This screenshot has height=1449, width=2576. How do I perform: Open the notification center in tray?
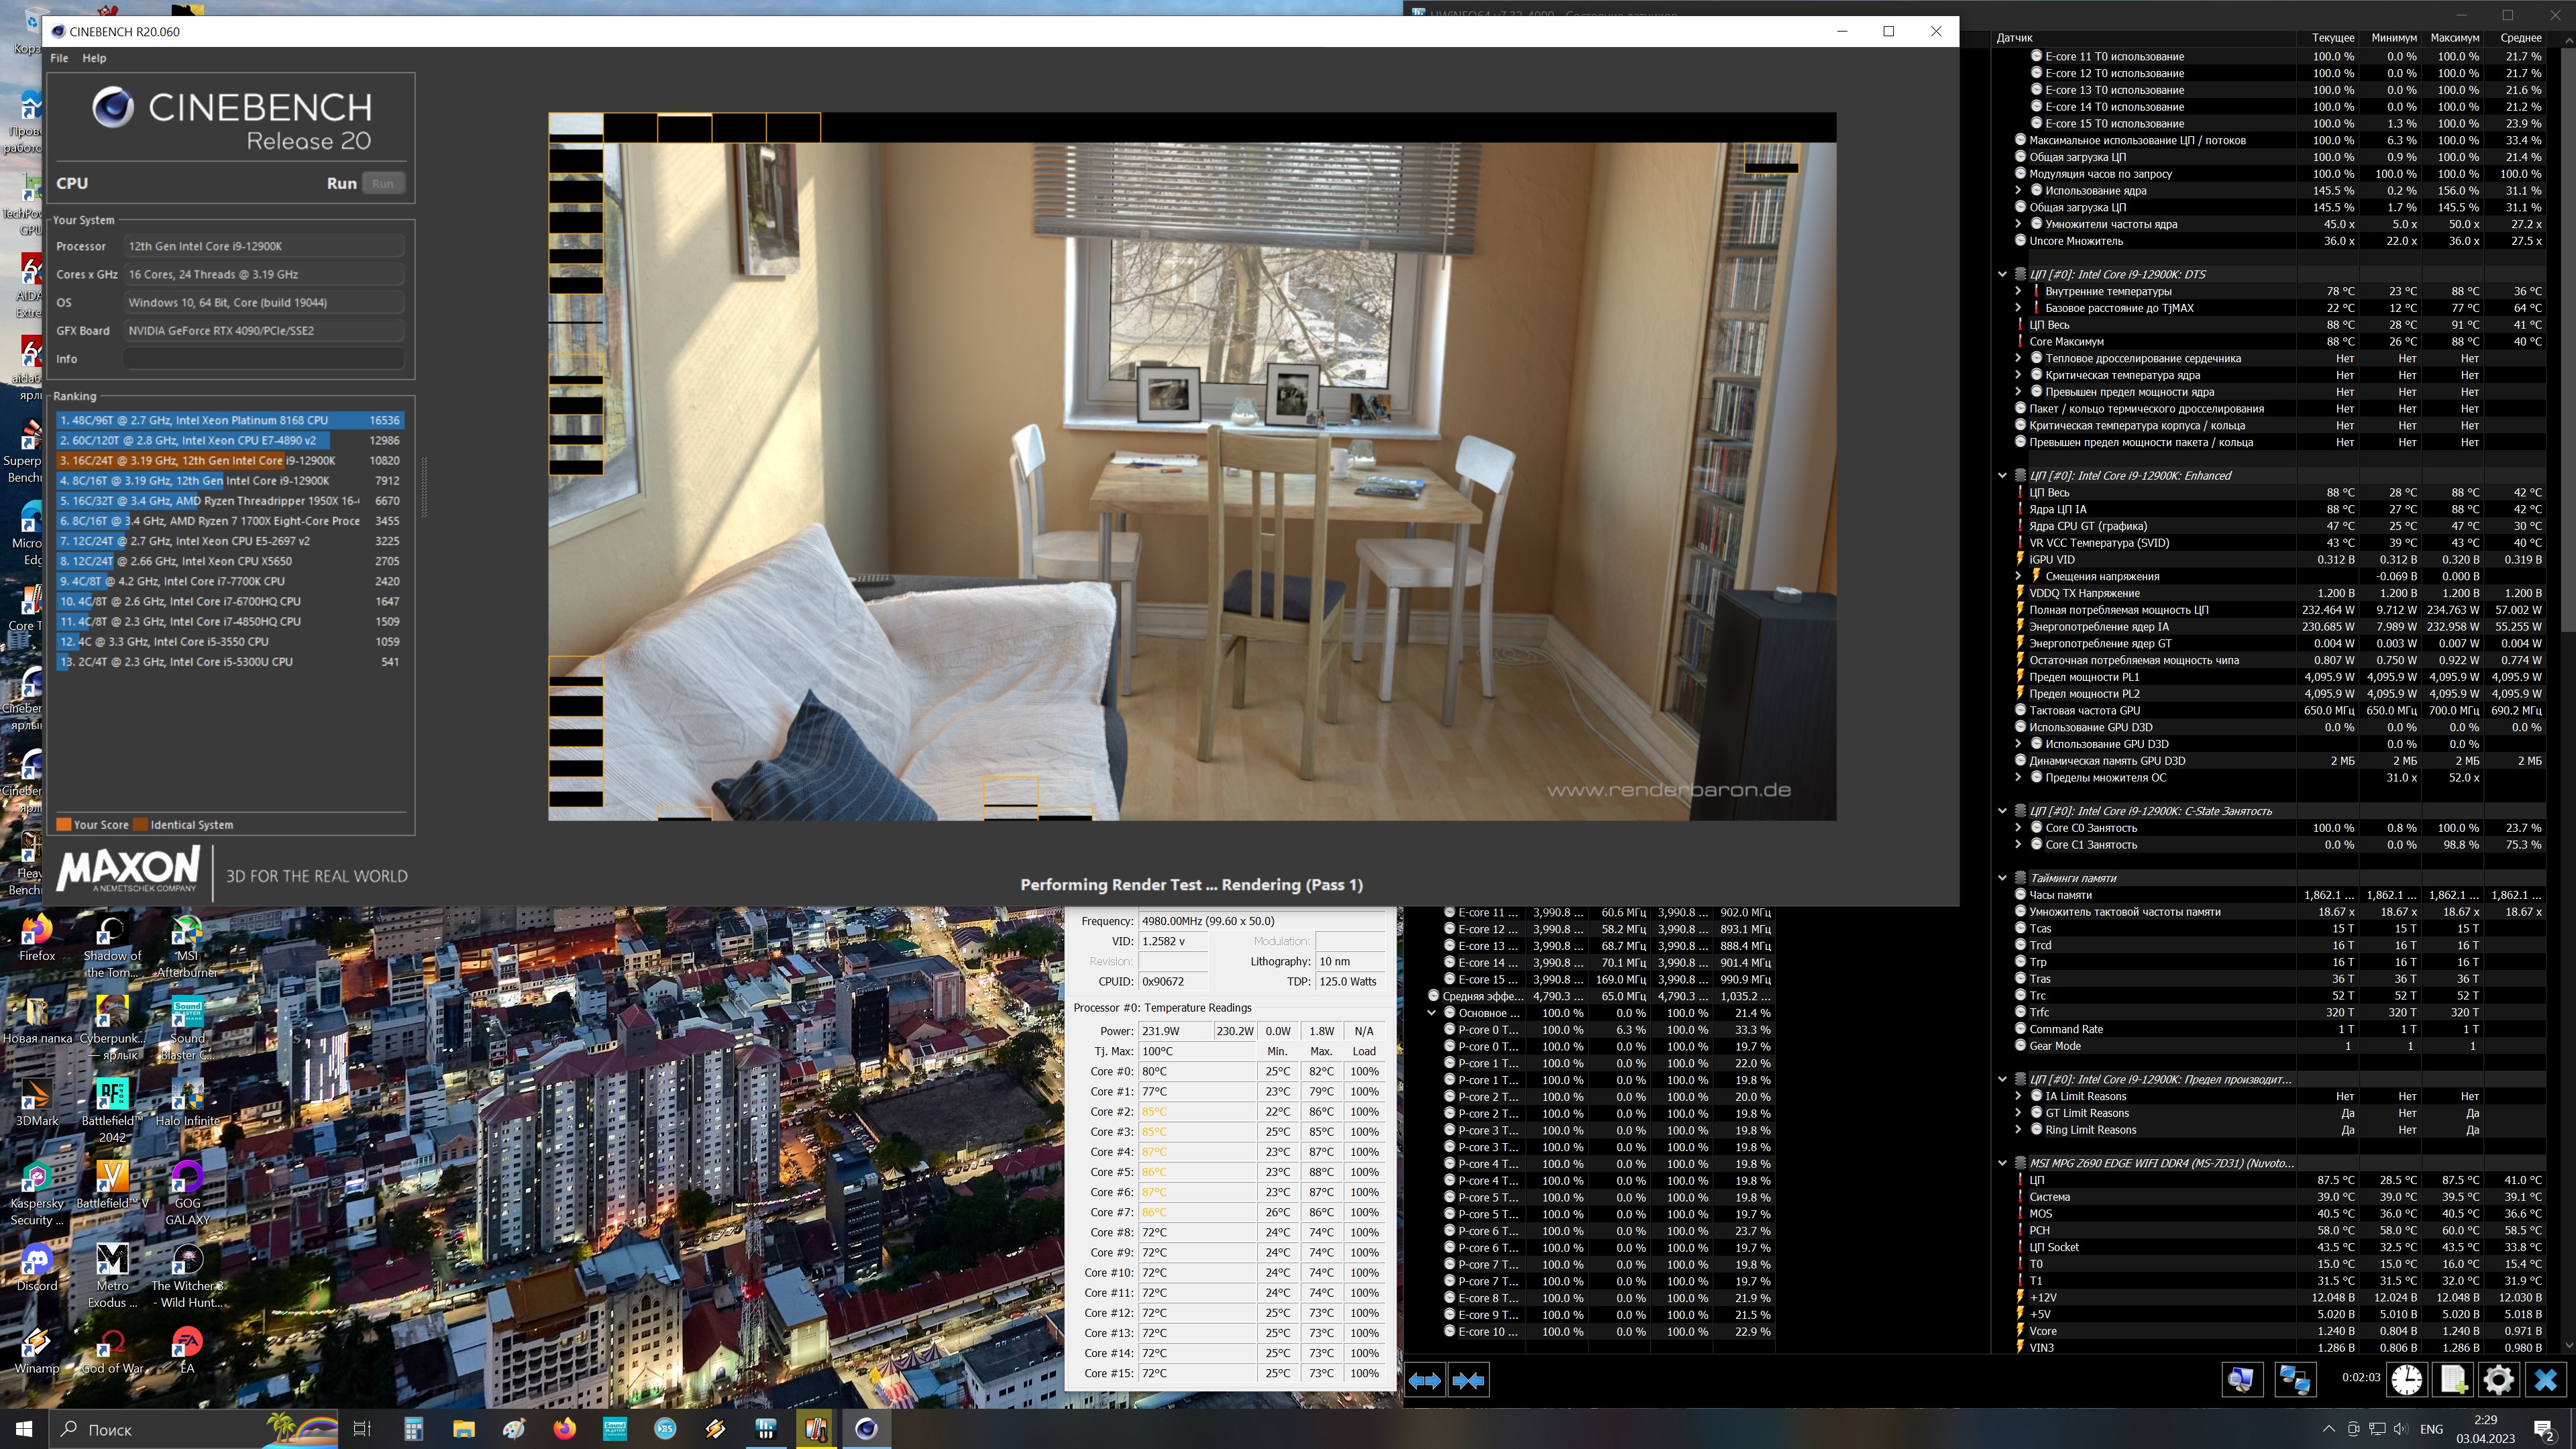click(2545, 1429)
